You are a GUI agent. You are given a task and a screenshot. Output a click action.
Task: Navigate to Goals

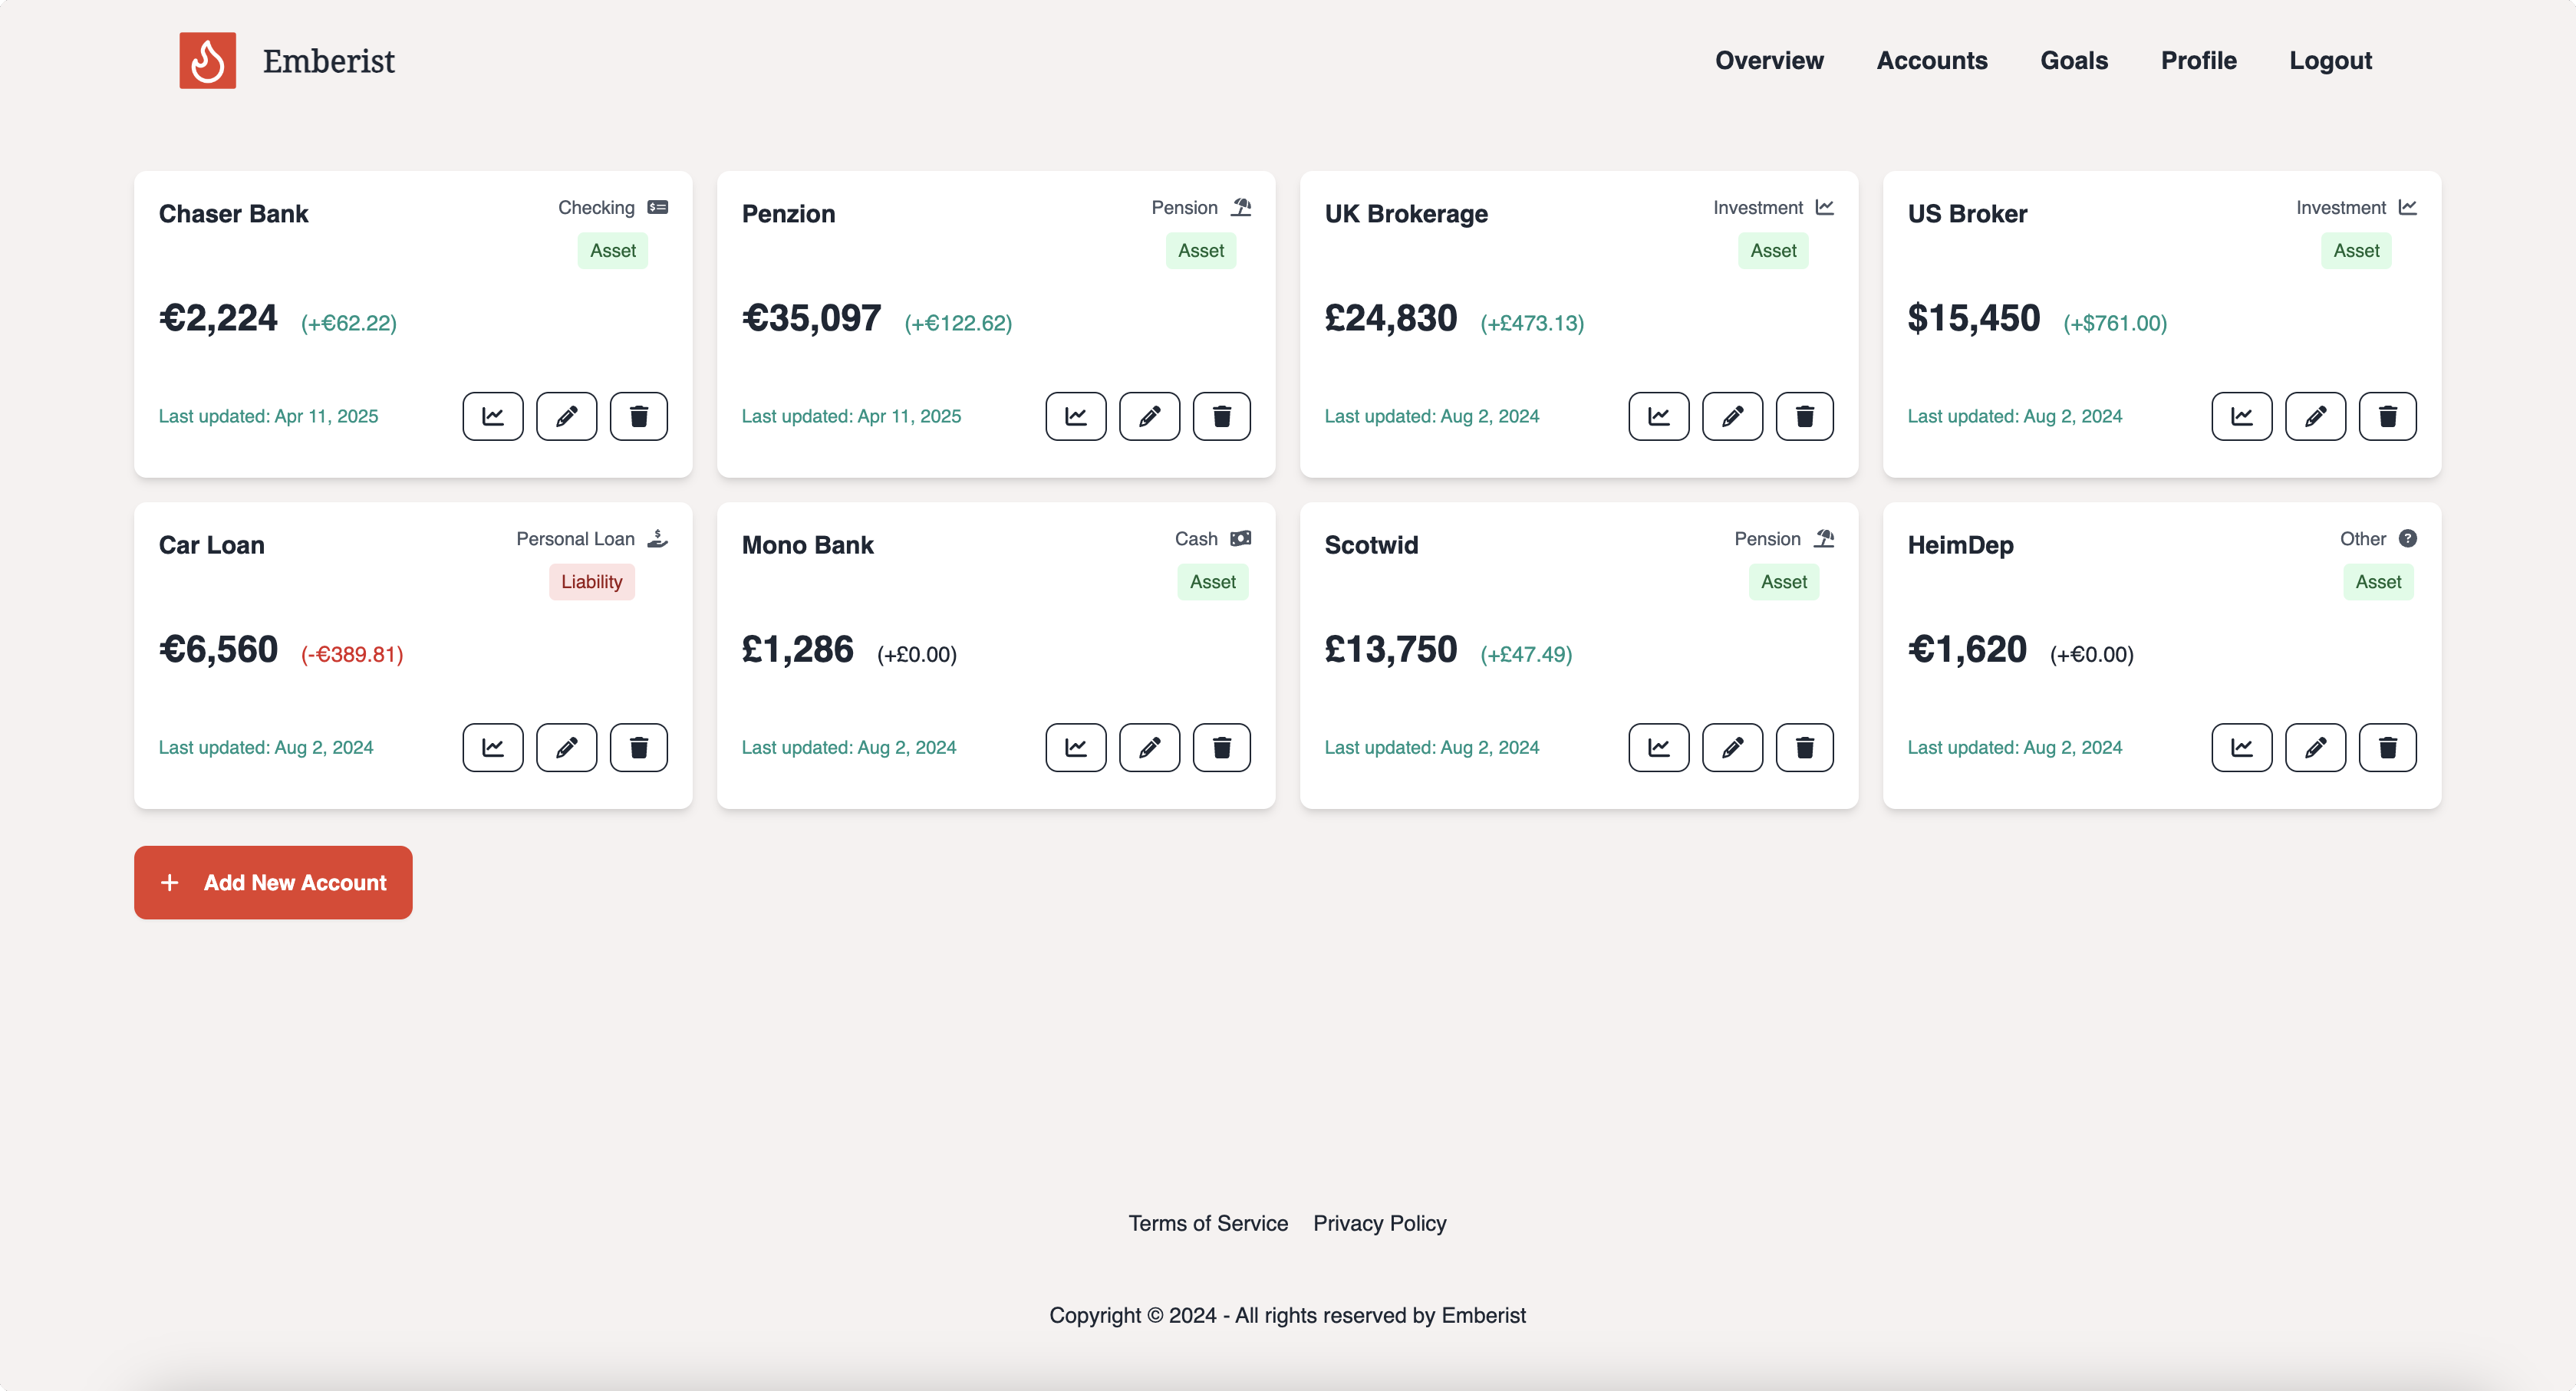2074,61
